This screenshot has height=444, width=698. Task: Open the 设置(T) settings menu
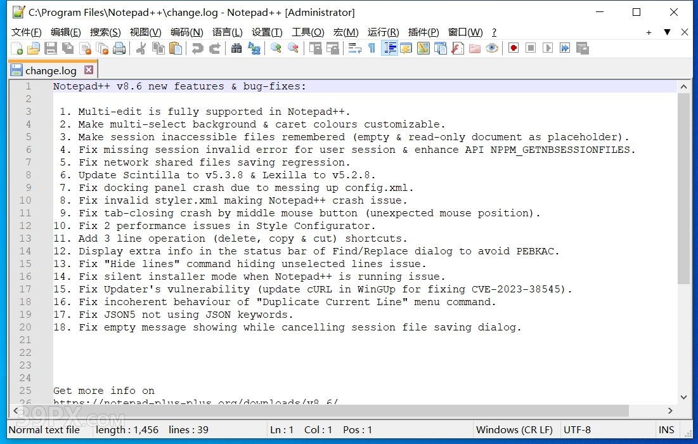pos(267,32)
